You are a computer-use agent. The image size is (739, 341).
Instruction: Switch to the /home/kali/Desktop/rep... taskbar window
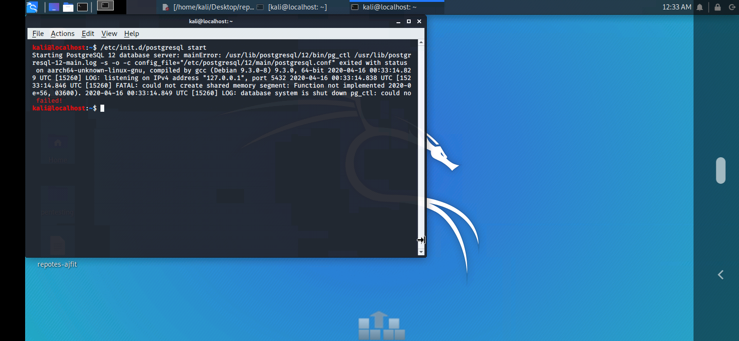[x=208, y=7]
